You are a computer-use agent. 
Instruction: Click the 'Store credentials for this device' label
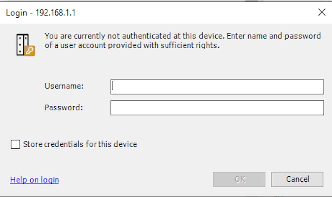coord(80,144)
